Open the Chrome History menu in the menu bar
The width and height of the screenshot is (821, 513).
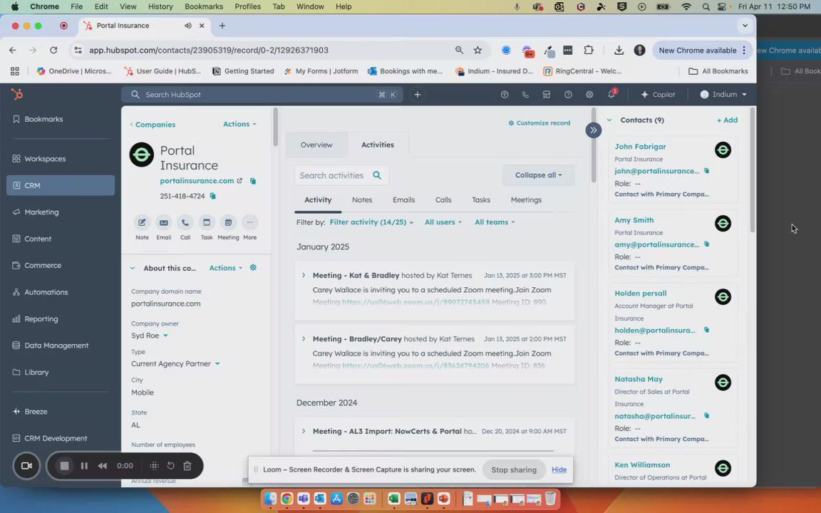tap(160, 6)
